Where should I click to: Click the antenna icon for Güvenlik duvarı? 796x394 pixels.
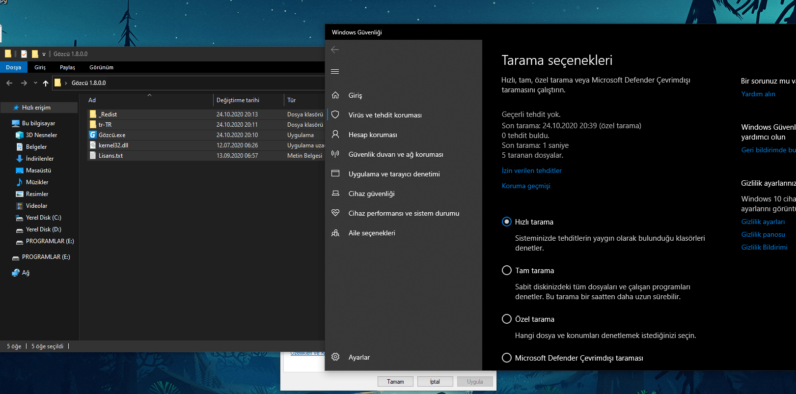pyautogui.click(x=335, y=154)
